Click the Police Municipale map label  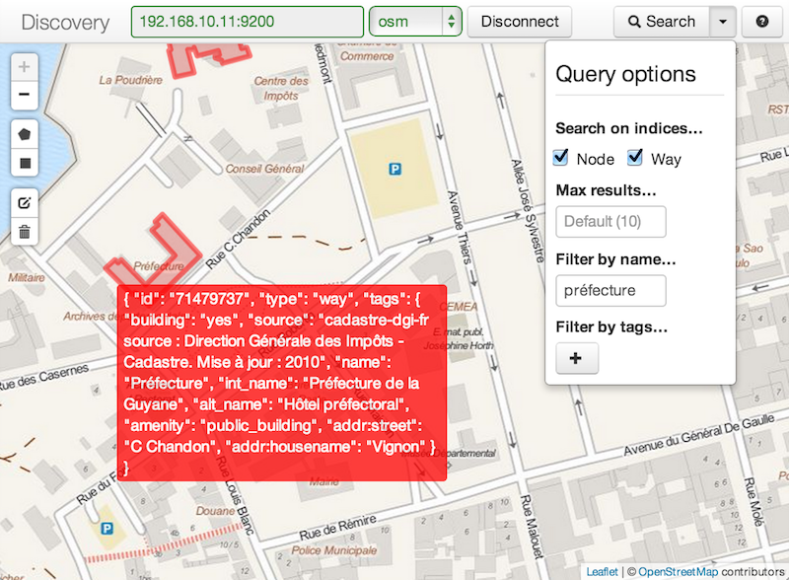click(x=334, y=550)
